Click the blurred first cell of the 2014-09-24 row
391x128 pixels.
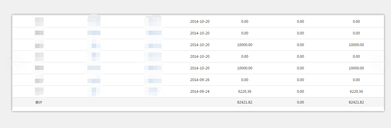pos(39,91)
